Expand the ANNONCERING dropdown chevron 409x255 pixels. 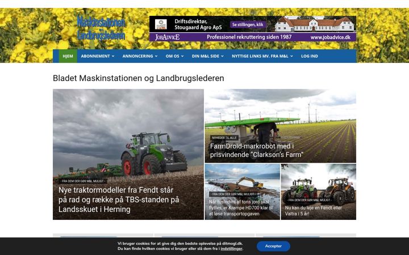coord(156,56)
